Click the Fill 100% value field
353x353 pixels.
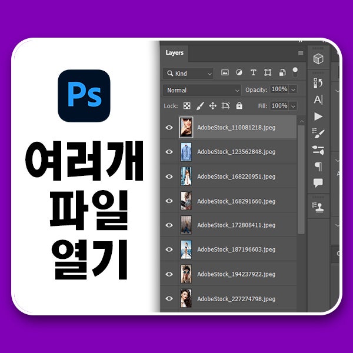tap(279, 106)
